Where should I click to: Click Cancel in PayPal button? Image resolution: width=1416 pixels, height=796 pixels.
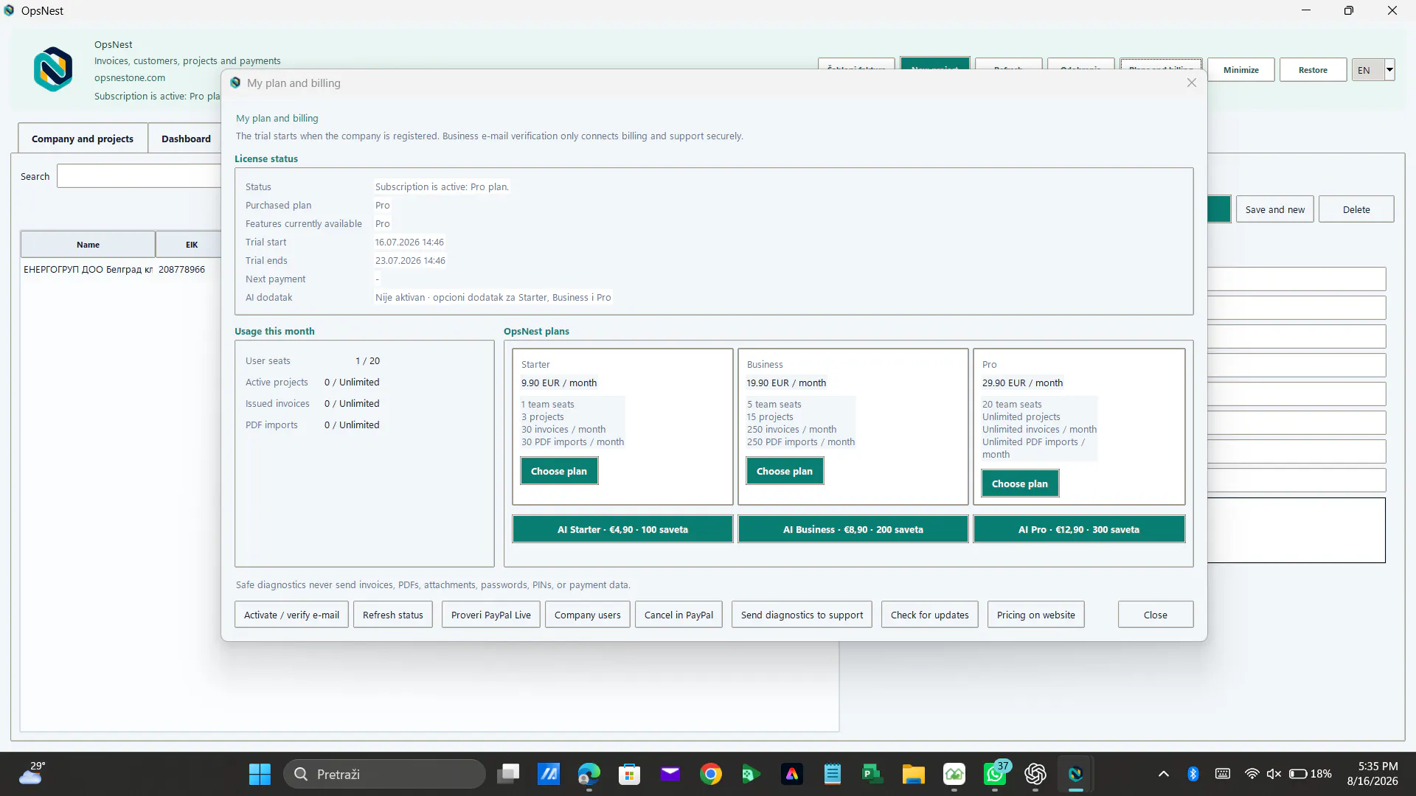[678, 615]
